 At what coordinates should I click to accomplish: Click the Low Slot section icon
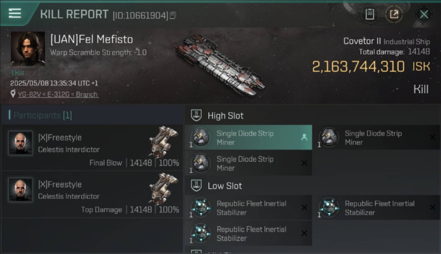coord(196,185)
